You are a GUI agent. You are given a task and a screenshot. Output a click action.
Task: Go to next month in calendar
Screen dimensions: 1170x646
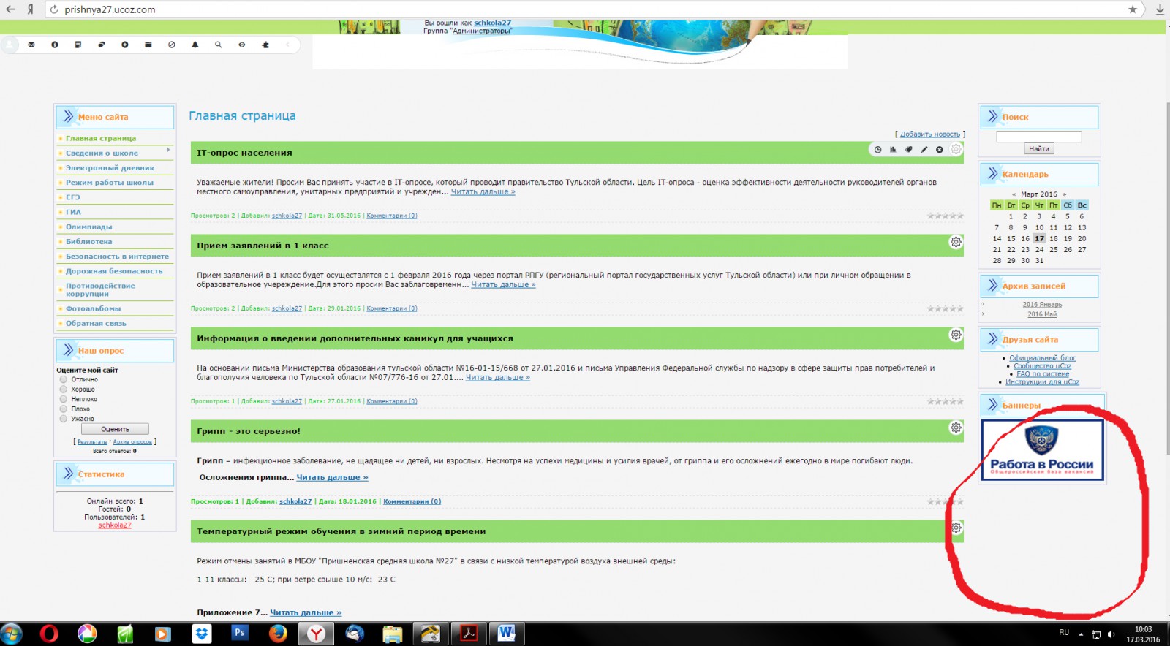1065,194
